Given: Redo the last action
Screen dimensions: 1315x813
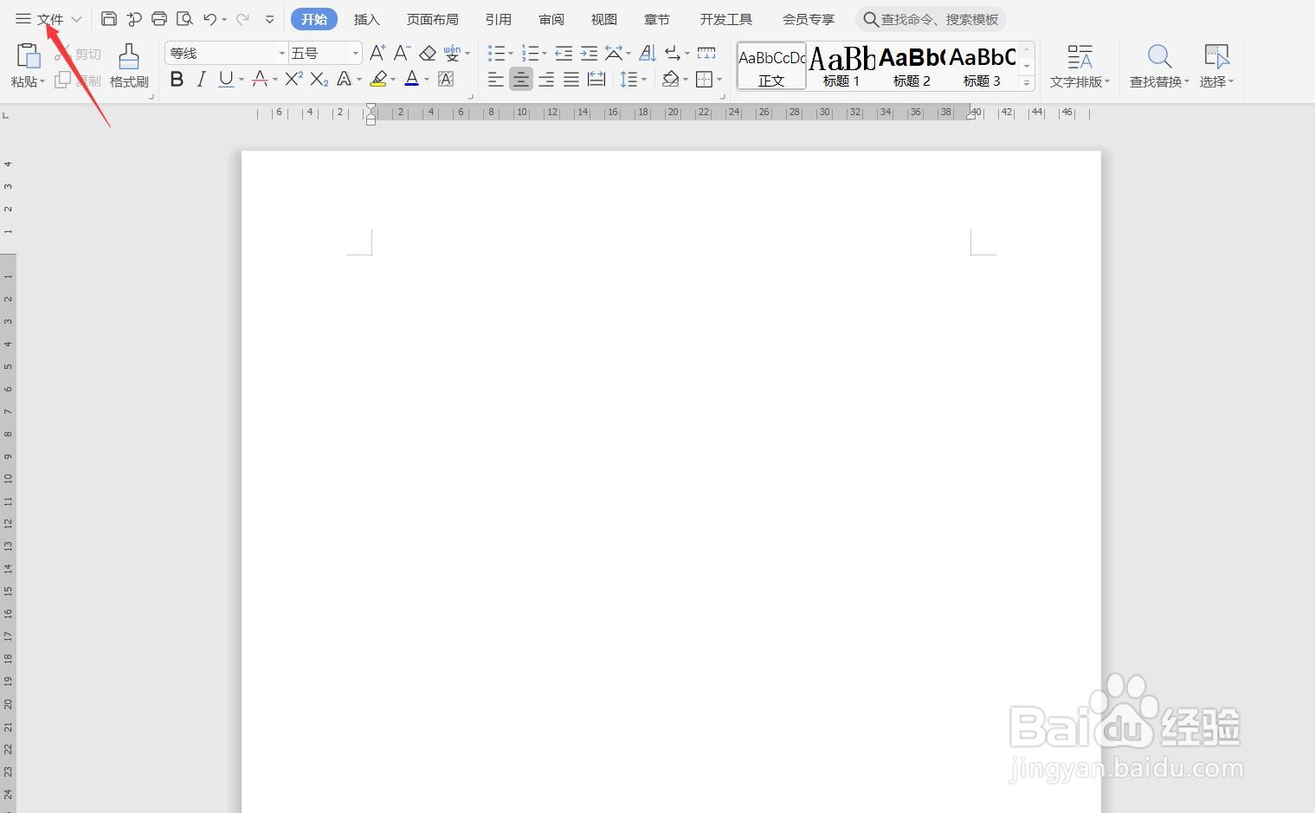Looking at the screenshot, I should (x=242, y=19).
